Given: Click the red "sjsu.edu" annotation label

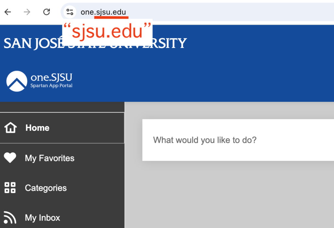Looking at the screenshot, I should tap(107, 32).
